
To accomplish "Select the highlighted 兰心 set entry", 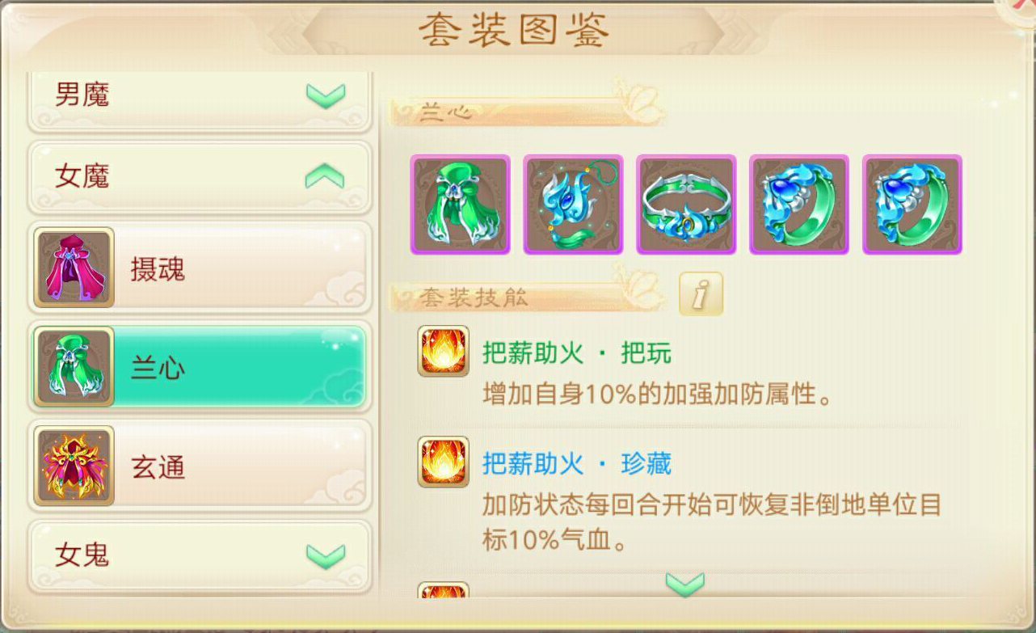I will (x=200, y=367).
